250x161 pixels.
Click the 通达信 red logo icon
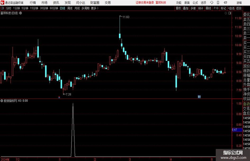2,3
